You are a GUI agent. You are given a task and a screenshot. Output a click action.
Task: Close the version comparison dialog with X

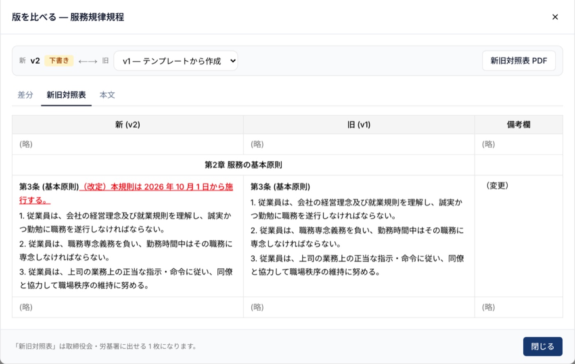coord(555,17)
